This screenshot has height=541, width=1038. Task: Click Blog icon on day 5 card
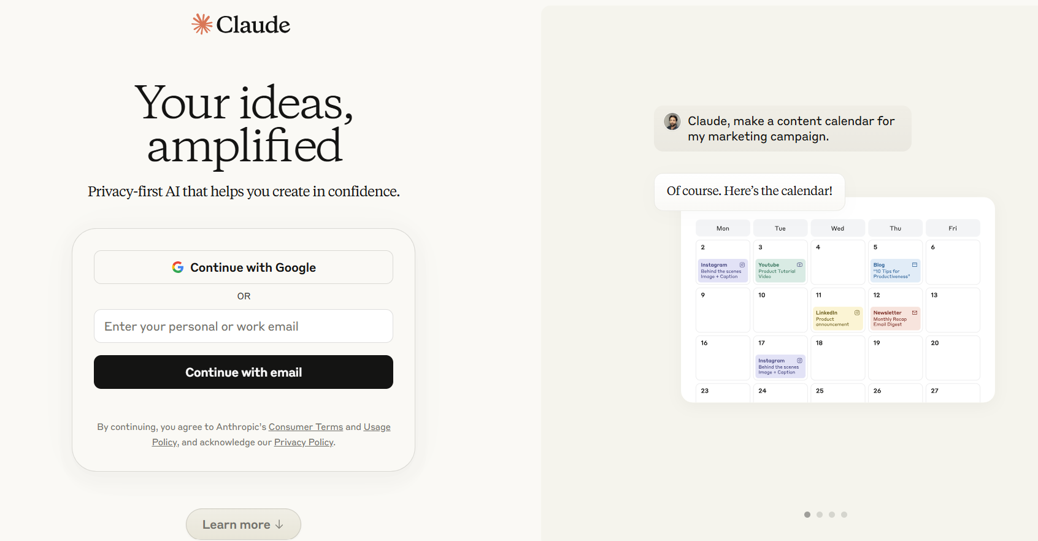tap(915, 265)
